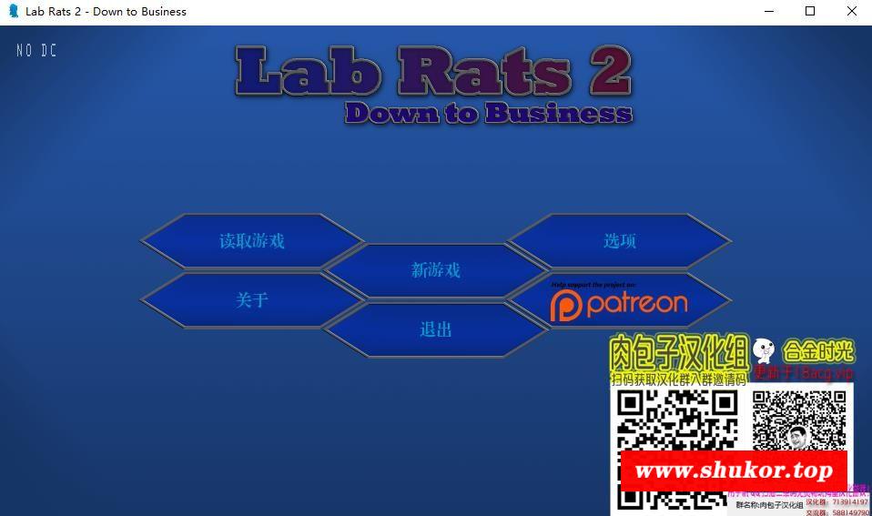Close the Lab Rats 2 window
The image size is (872, 516).
[x=851, y=11]
